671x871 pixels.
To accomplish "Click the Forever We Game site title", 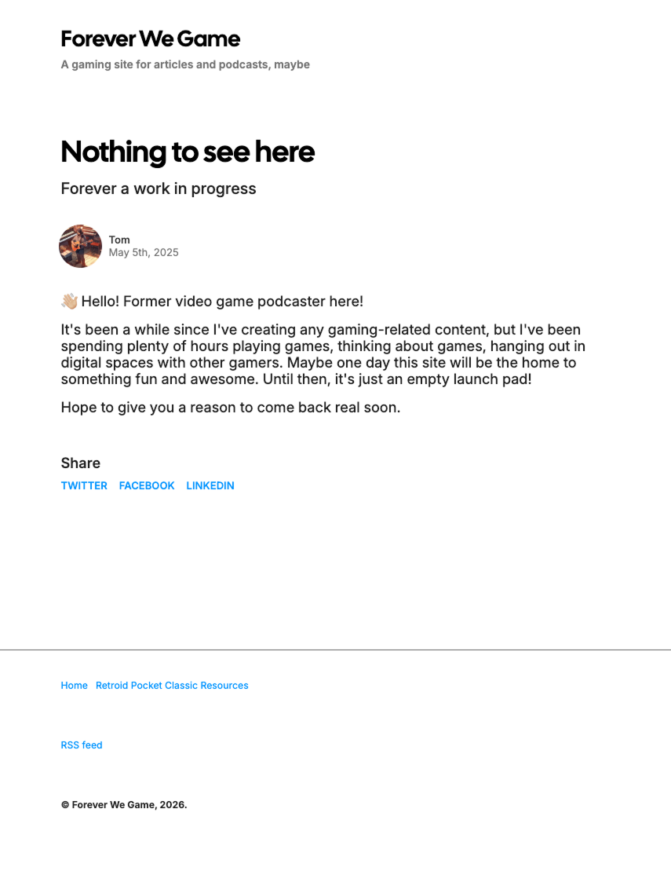I will (x=151, y=38).
